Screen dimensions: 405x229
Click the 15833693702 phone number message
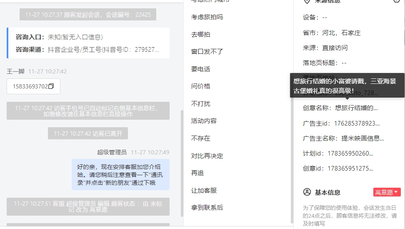coord(33,86)
